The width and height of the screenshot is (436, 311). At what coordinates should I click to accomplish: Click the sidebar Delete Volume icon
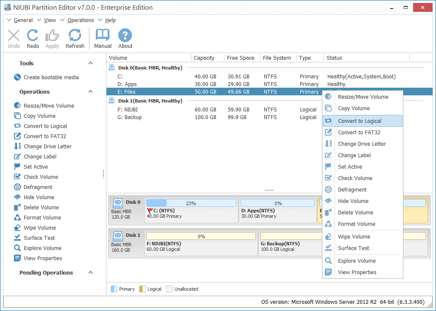click(17, 208)
